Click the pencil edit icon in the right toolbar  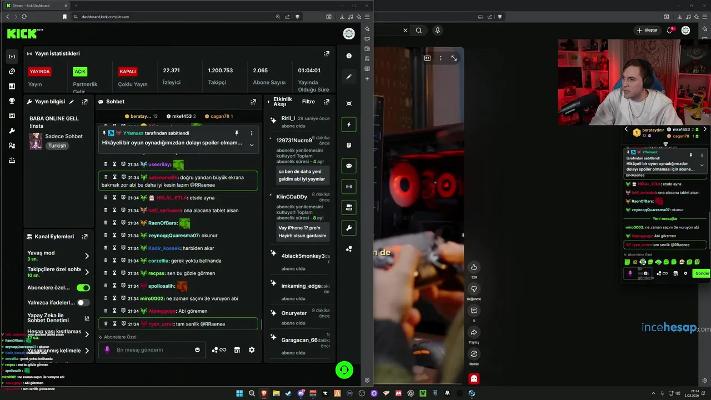pyautogui.click(x=349, y=77)
